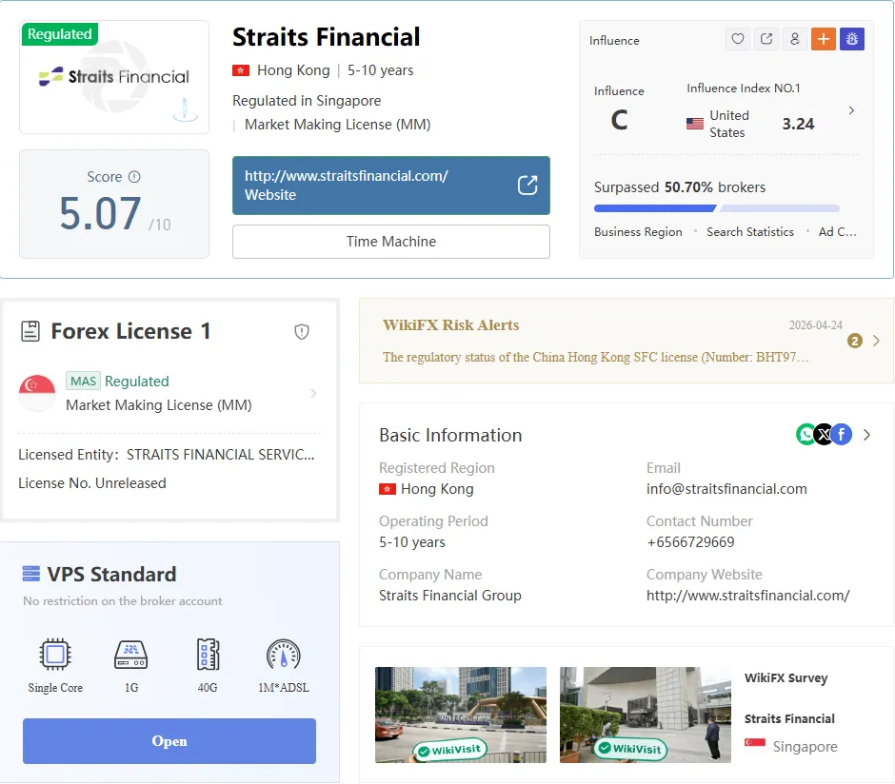The height and width of the screenshot is (784, 895).
Task: Click the Singapore flag in license row
Action: tap(37, 393)
